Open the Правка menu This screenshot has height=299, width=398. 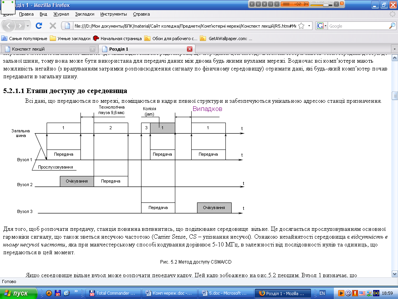coord(26,14)
